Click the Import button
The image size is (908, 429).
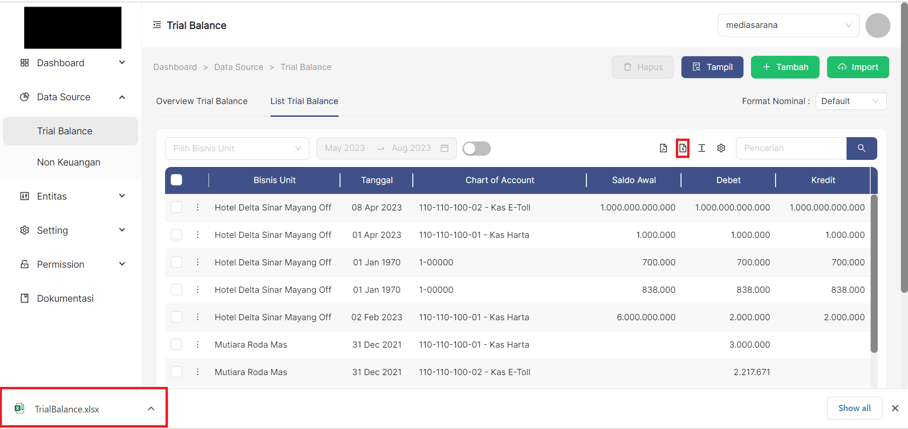(x=857, y=67)
